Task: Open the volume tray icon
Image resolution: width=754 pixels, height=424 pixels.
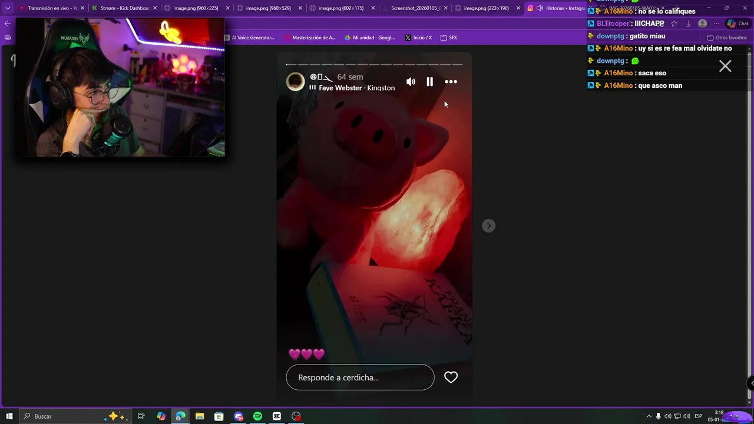Action: 687,416
